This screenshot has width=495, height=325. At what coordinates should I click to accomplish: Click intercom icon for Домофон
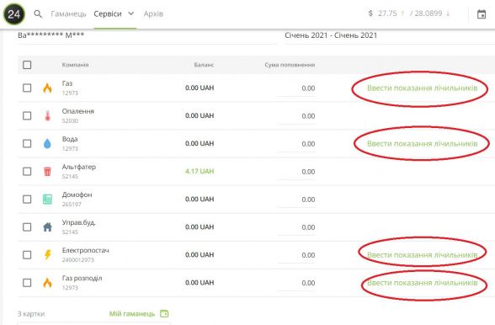(47, 200)
